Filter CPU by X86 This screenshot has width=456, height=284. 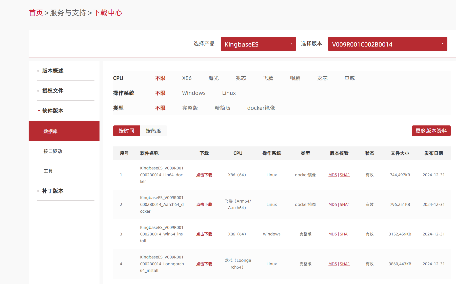coord(187,78)
